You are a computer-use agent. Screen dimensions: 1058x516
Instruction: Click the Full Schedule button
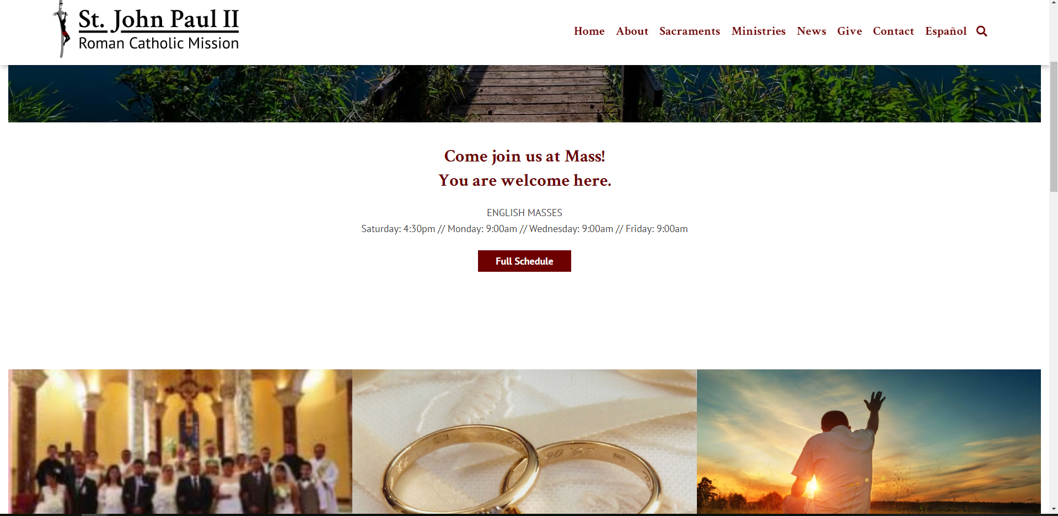[x=524, y=261]
